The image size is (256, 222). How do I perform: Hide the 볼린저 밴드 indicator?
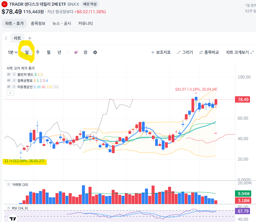(9, 74)
